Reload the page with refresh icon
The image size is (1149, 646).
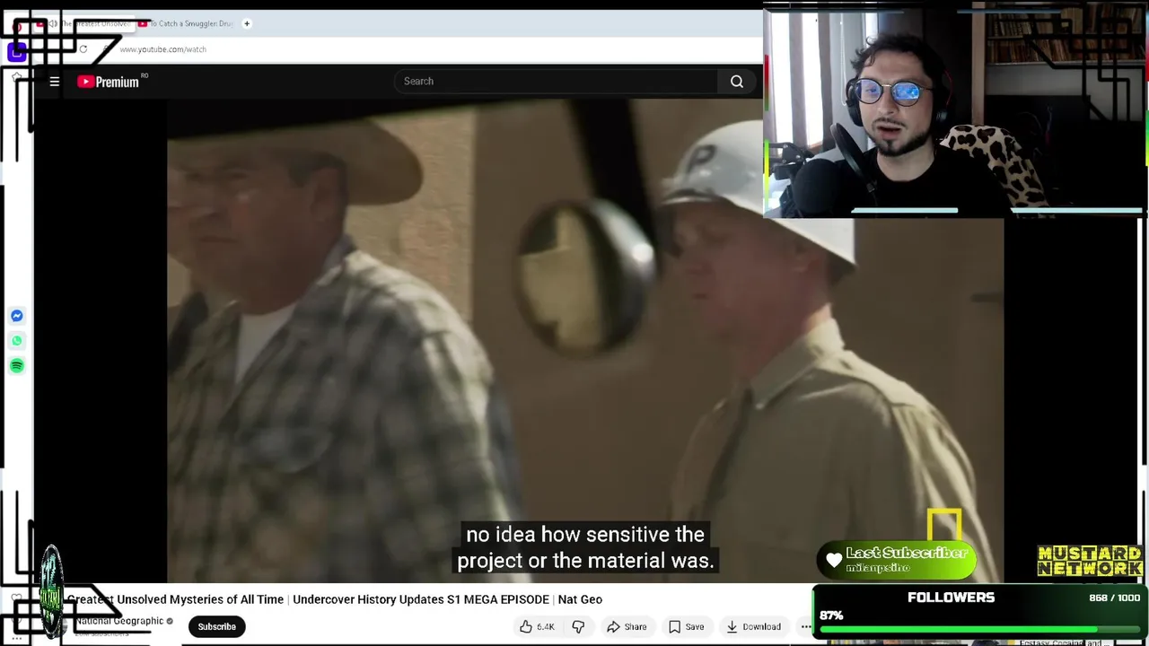pos(83,49)
